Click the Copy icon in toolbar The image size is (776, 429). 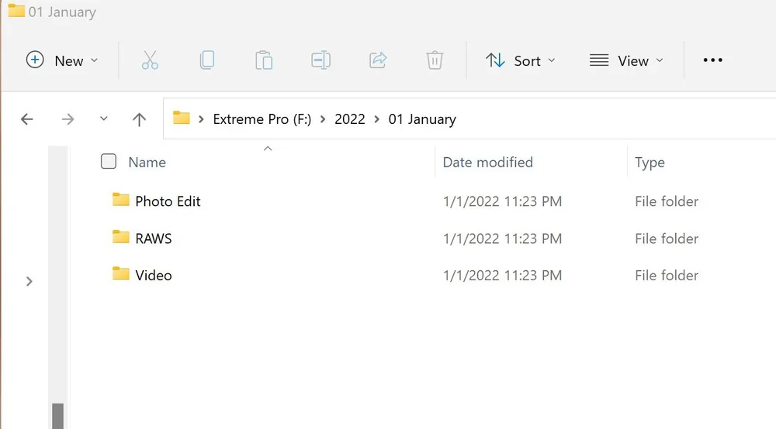[207, 60]
